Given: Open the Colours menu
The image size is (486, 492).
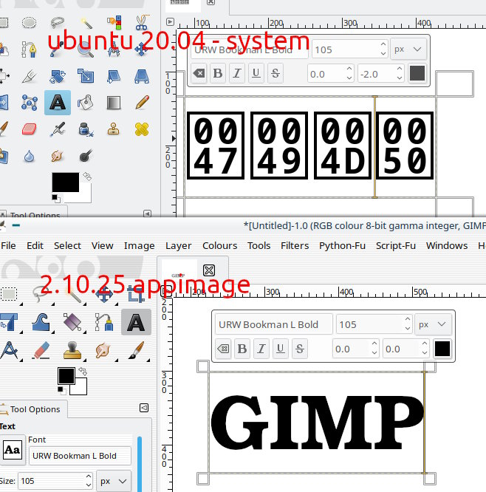Looking at the screenshot, I should coord(219,245).
